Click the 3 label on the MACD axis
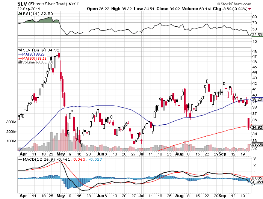263x199 pixels. click(255, 158)
